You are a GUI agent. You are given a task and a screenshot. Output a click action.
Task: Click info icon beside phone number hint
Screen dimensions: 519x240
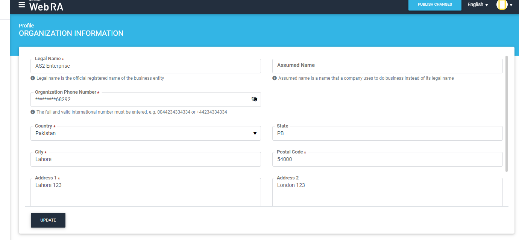click(x=33, y=112)
